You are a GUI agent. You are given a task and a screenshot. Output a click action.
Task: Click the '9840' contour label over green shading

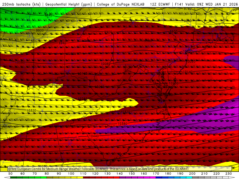coord(48,15)
